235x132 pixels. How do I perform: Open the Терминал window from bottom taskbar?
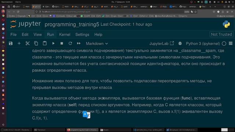(49, 130)
